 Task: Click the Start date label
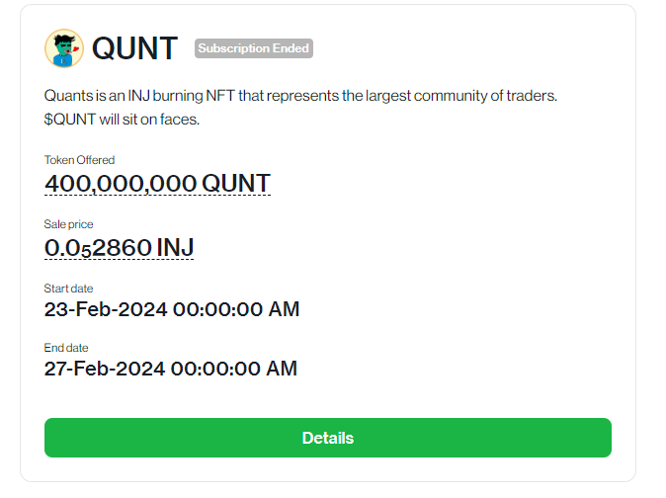point(69,289)
